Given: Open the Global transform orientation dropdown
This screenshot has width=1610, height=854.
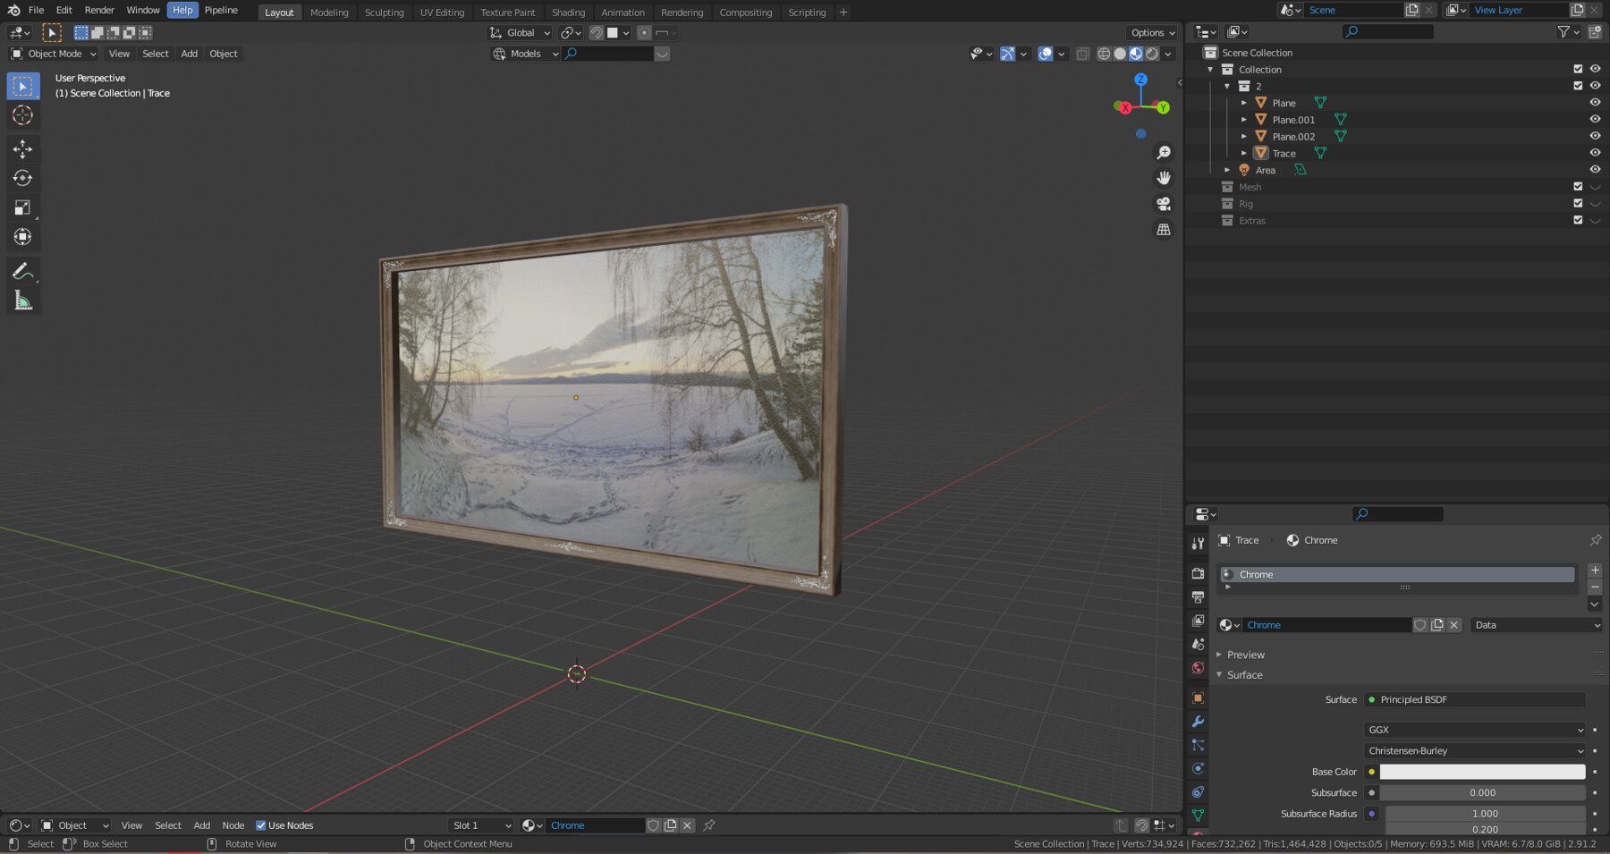Looking at the screenshot, I should pyautogui.click(x=520, y=33).
